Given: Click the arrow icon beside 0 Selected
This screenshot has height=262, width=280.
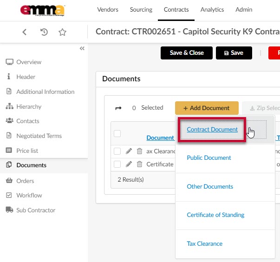Looking at the screenshot, I should tap(118, 108).
